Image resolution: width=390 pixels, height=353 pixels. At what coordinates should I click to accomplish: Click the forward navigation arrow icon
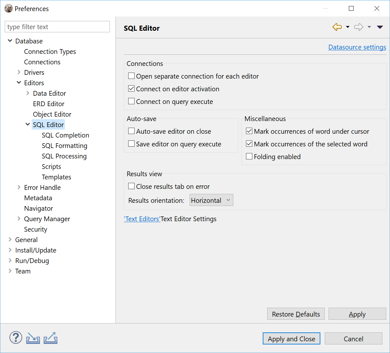(359, 27)
